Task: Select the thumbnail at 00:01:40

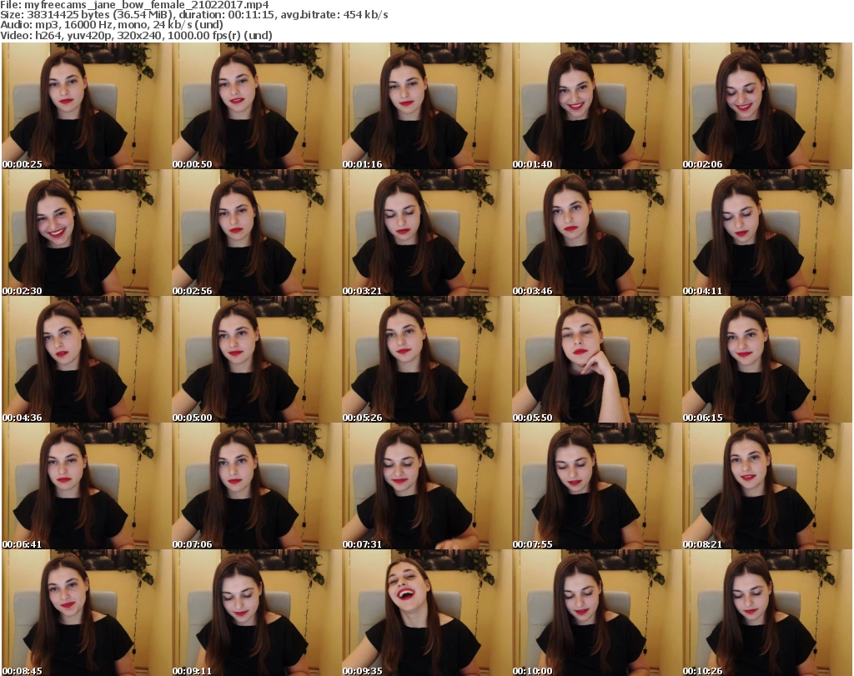Action: tap(596, 106)
